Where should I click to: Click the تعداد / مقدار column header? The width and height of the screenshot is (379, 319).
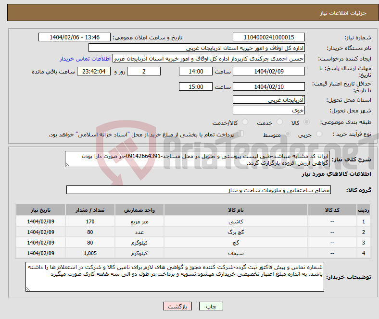tap(90, 210)
